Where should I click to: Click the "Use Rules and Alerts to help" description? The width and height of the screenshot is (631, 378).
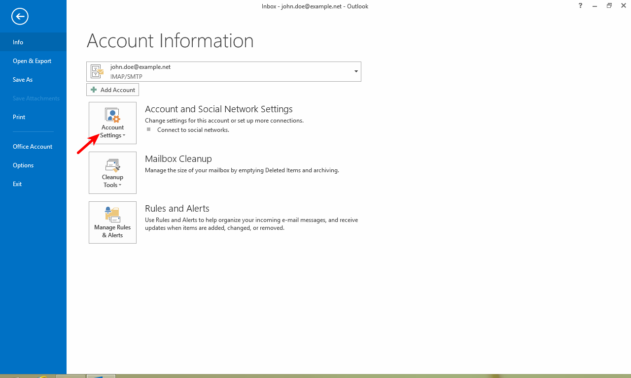point(251,224)
